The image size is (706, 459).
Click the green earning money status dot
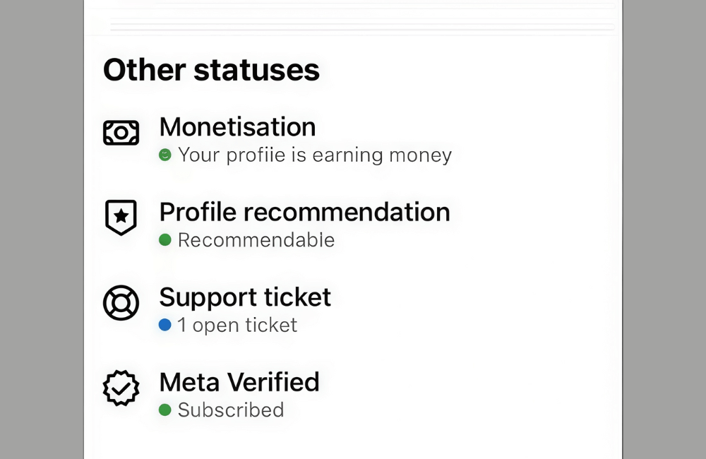tap(166, 155)
